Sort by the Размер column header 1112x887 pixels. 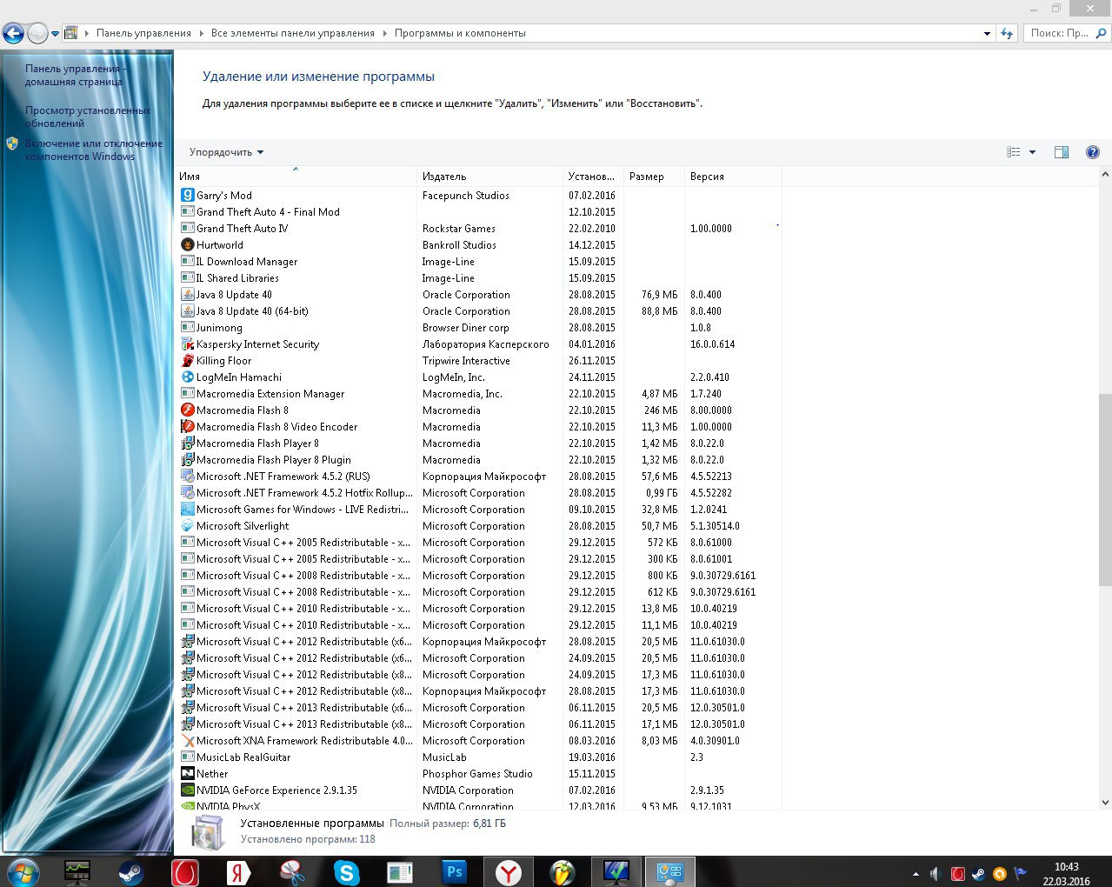point(654,177)
